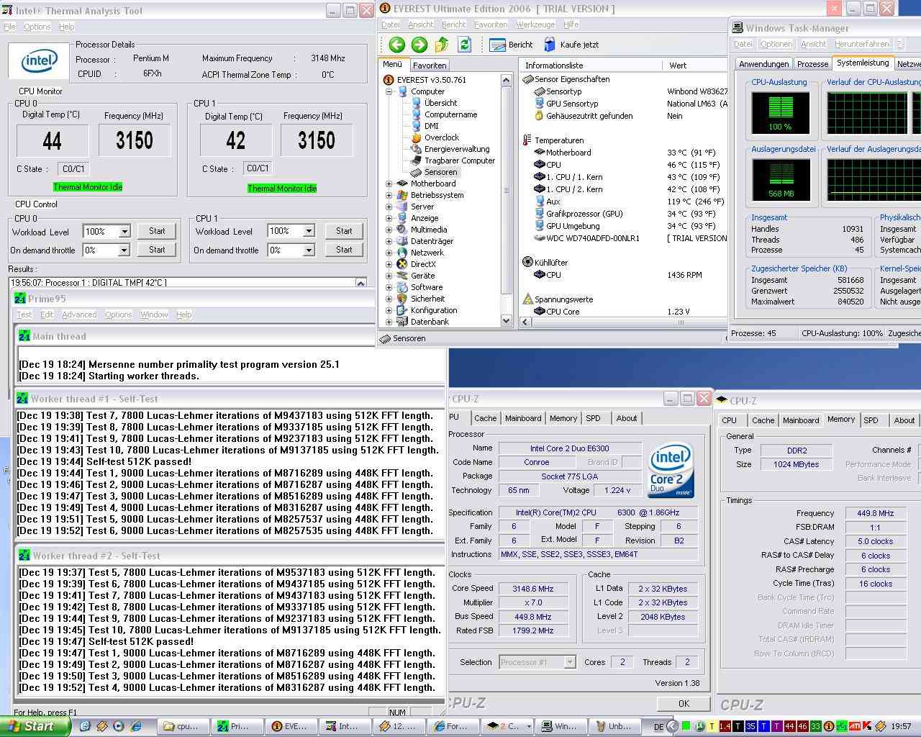Click taskbar button labeled Win...
Viewport: 921px width, 737px height.
pyautogui.click(x=560, y=726)
